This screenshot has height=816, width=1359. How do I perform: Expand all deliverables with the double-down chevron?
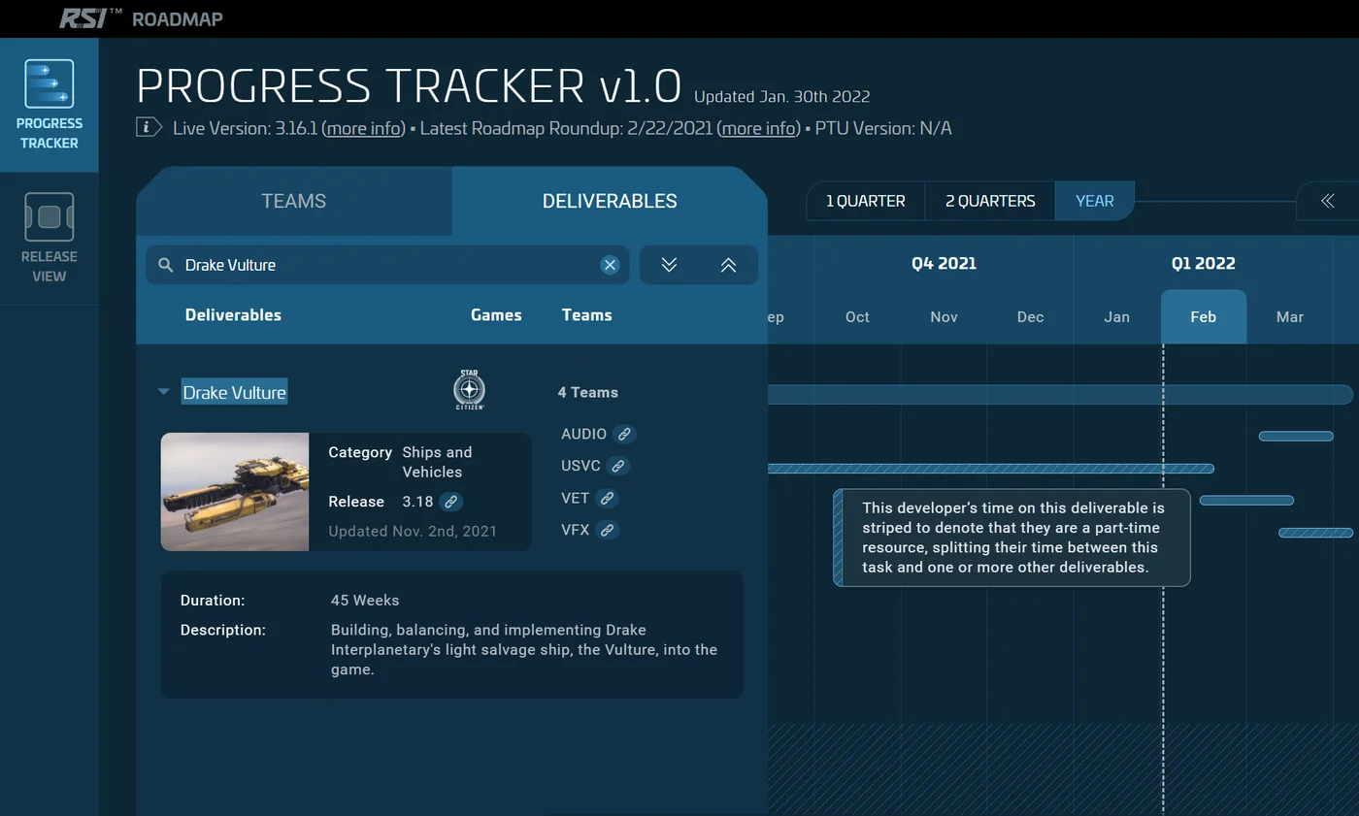[669, 265]
